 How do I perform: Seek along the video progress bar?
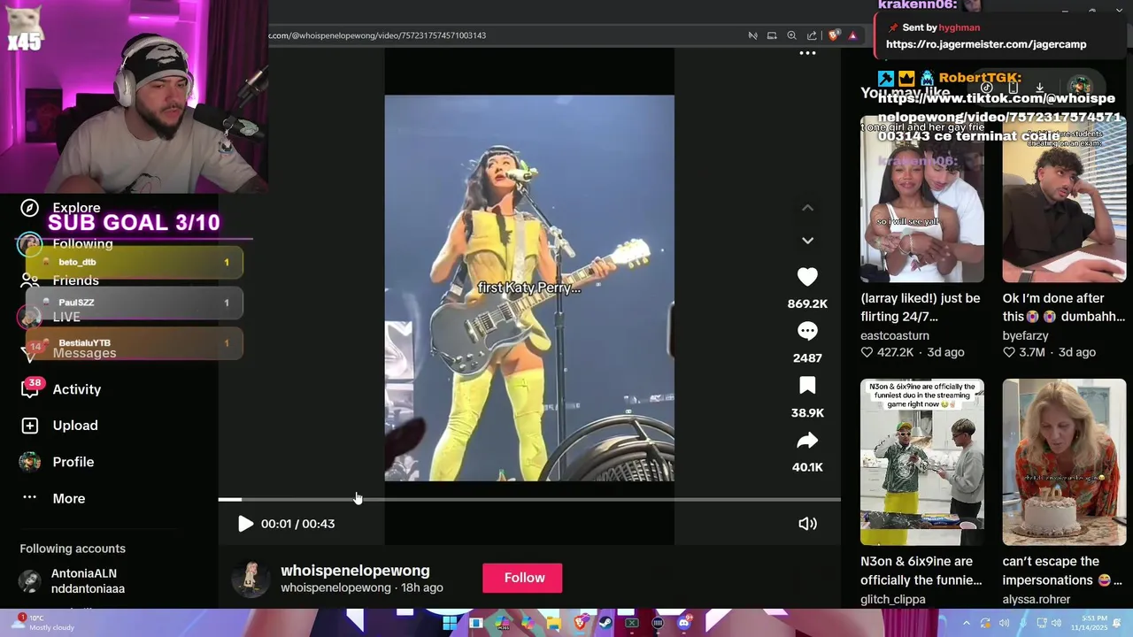point(529,500)
